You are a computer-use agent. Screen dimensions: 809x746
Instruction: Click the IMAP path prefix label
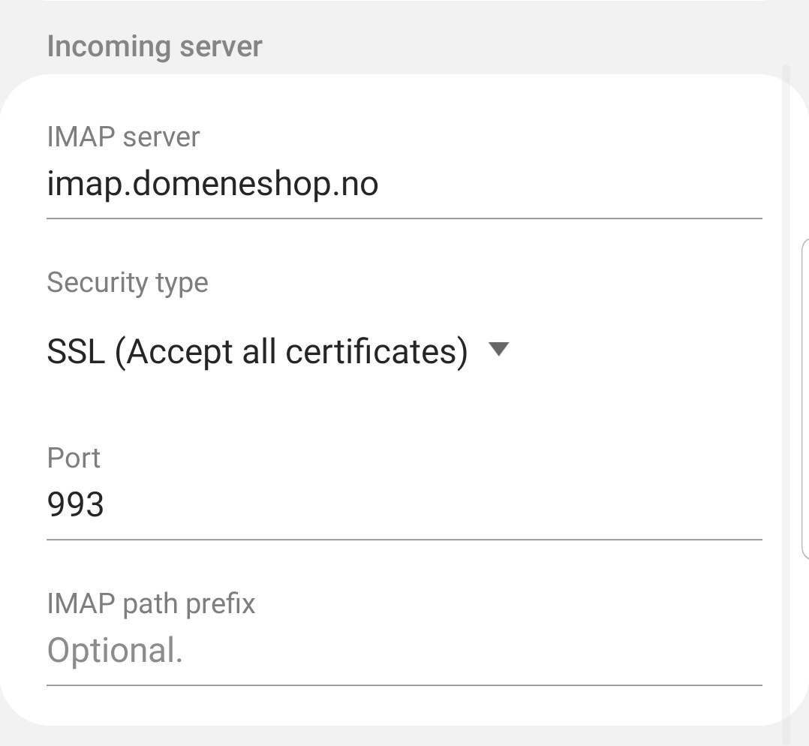pyautogui.click(x=151, y=604)
